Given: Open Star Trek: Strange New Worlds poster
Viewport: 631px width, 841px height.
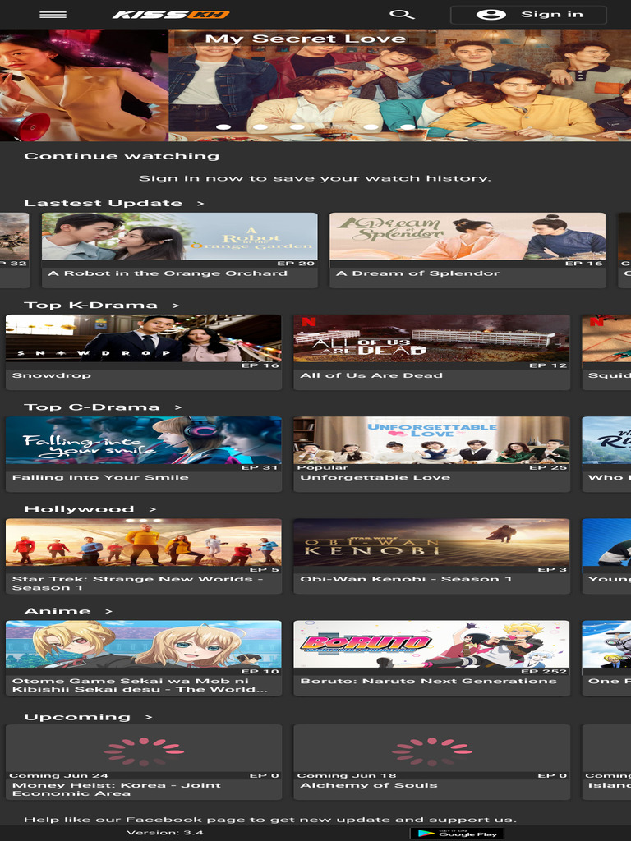Looking at the screenshot, I should point(143,542).
